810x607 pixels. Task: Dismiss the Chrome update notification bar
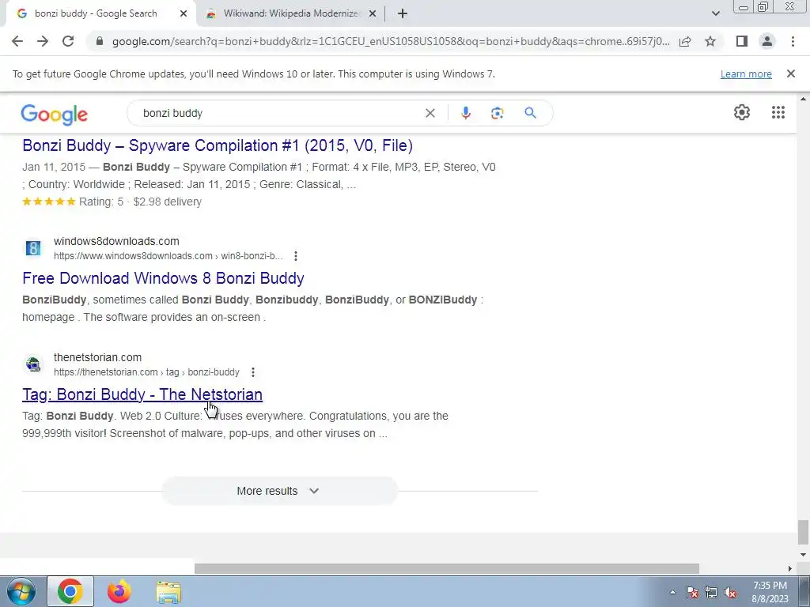[x=790, y=74]
